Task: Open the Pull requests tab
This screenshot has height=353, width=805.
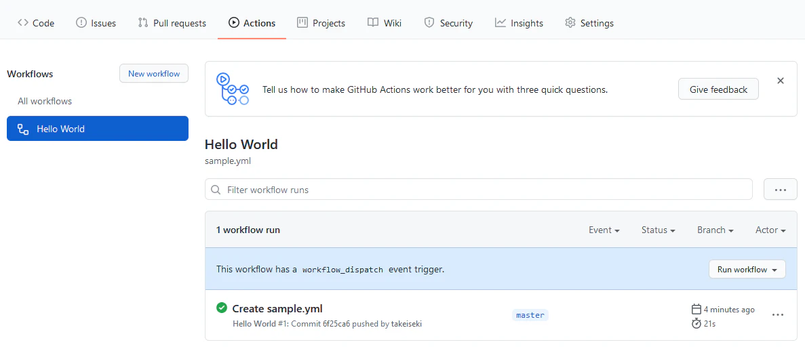Action: [x=172, y=23]
